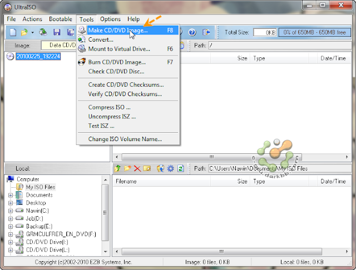The image size is (356, 270).
Task: Open the dropdown arrow beside Open icon
Action: coord(32,33)
